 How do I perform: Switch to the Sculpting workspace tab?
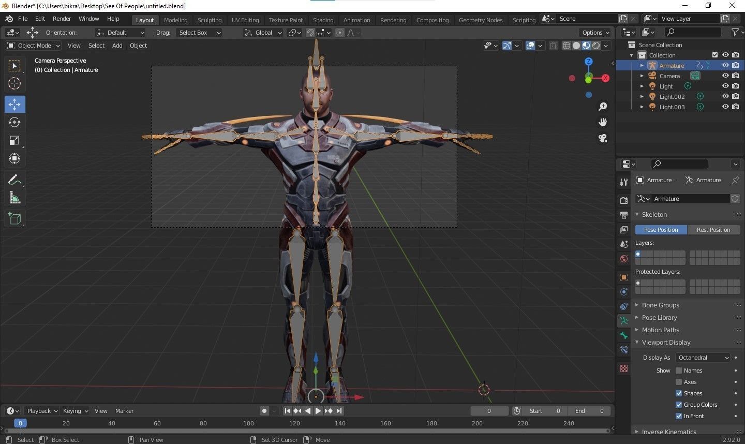coord(210,20)
